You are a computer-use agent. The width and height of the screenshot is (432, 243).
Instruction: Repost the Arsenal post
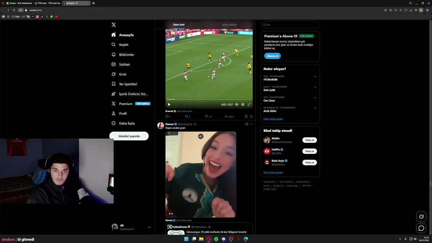(188, 116)
